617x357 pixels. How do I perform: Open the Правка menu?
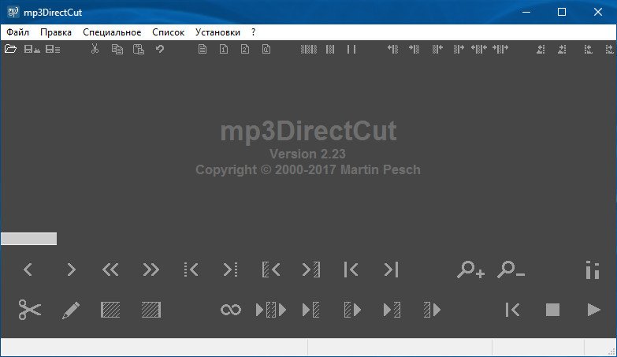[56, 32]
